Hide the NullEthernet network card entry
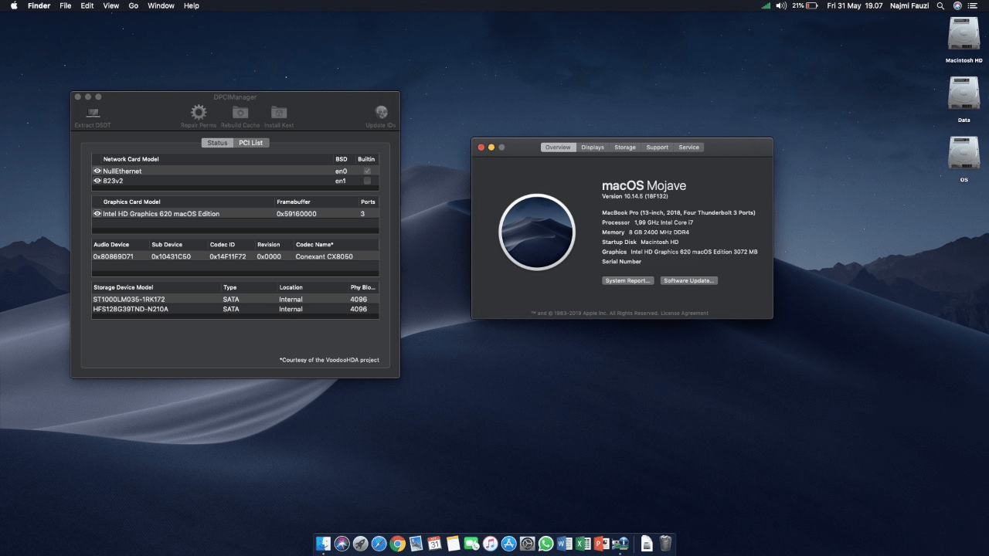This screenshot has width=989, height=556. [x=97, y=171]
